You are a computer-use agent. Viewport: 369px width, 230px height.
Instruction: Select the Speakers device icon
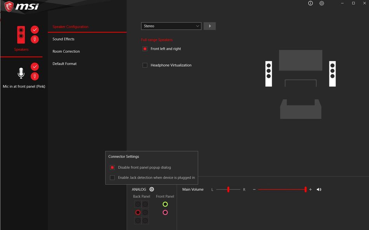pos(21,35)
